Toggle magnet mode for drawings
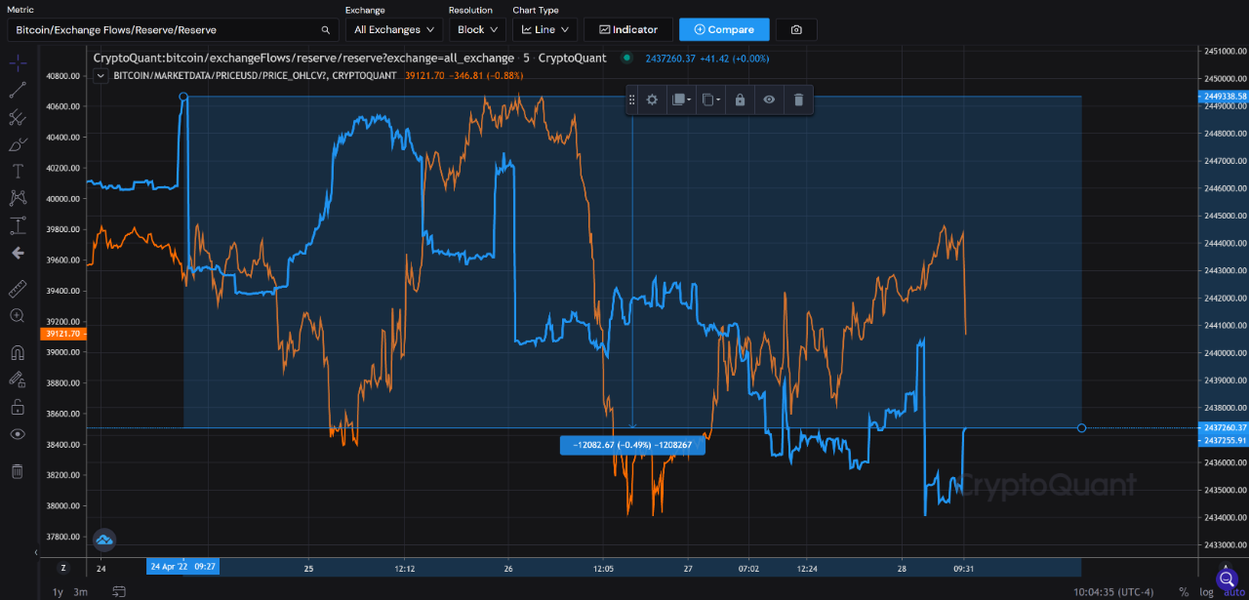The image size is (1249, 600). [x=18, y=352]
